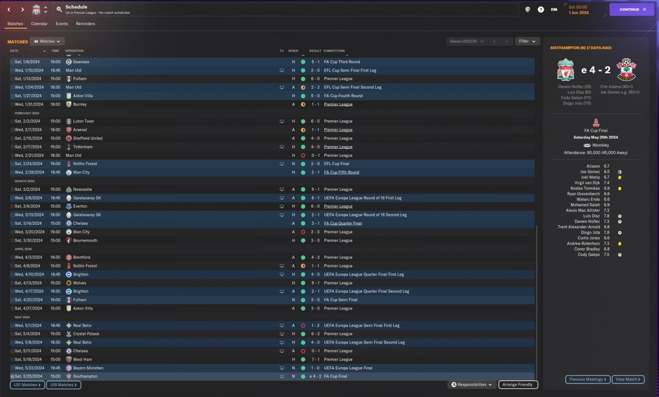Click the Continue button
Image resolution: width=659 pixels, height=397 pixels.
pyautogui.click(x=632, y=10)
